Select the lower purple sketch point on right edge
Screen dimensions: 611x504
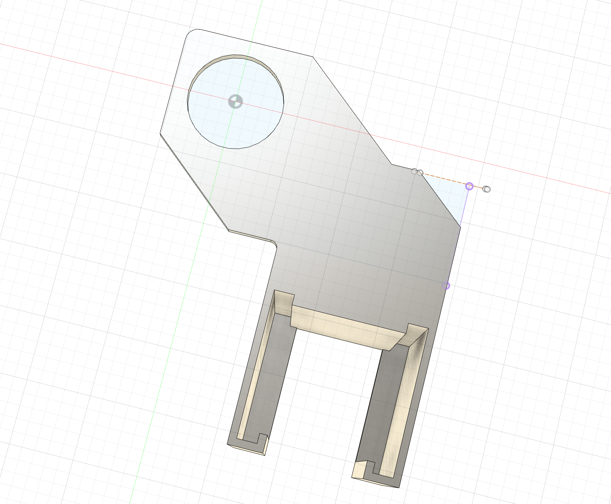(x=446, y=286)
